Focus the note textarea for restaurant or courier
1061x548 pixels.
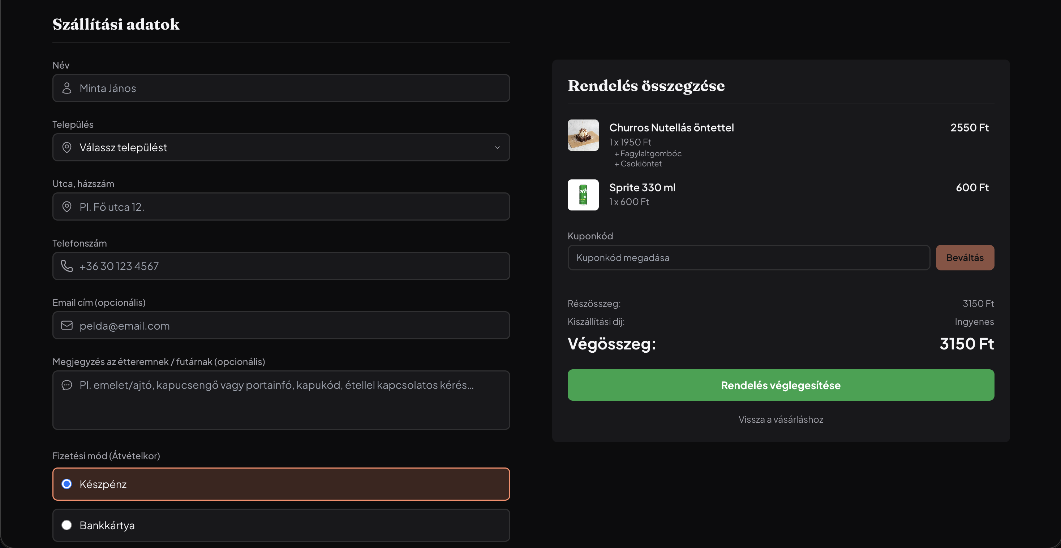[281, 400]
